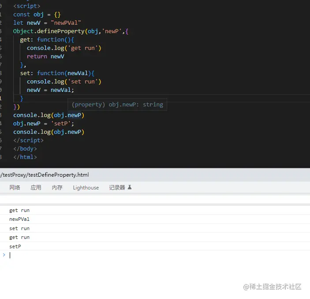Click the 'get: function(){' line
The width and height of the screenshot is (310, 299).
point(47,40)
